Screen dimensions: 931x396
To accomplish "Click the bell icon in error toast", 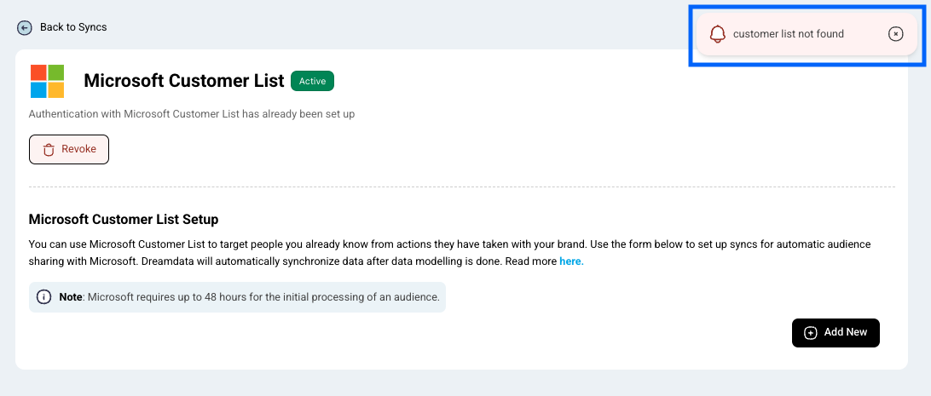I will point(718,34).
